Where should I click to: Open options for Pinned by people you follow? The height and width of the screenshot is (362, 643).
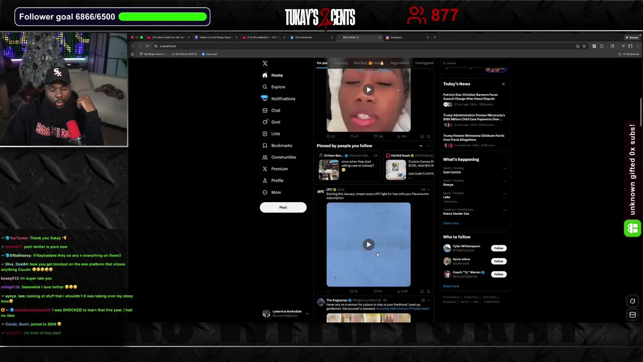point(428,146)
